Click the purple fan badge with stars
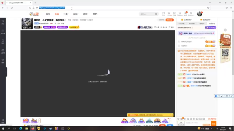This screenshot has height=131, width=234. [x=49, y=27]
